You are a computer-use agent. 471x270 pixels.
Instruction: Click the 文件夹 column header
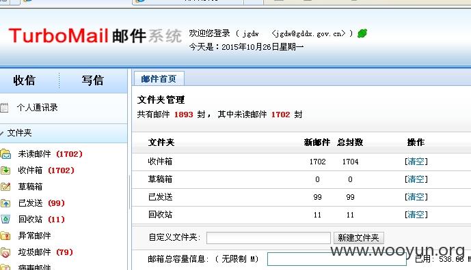point(161,142)
